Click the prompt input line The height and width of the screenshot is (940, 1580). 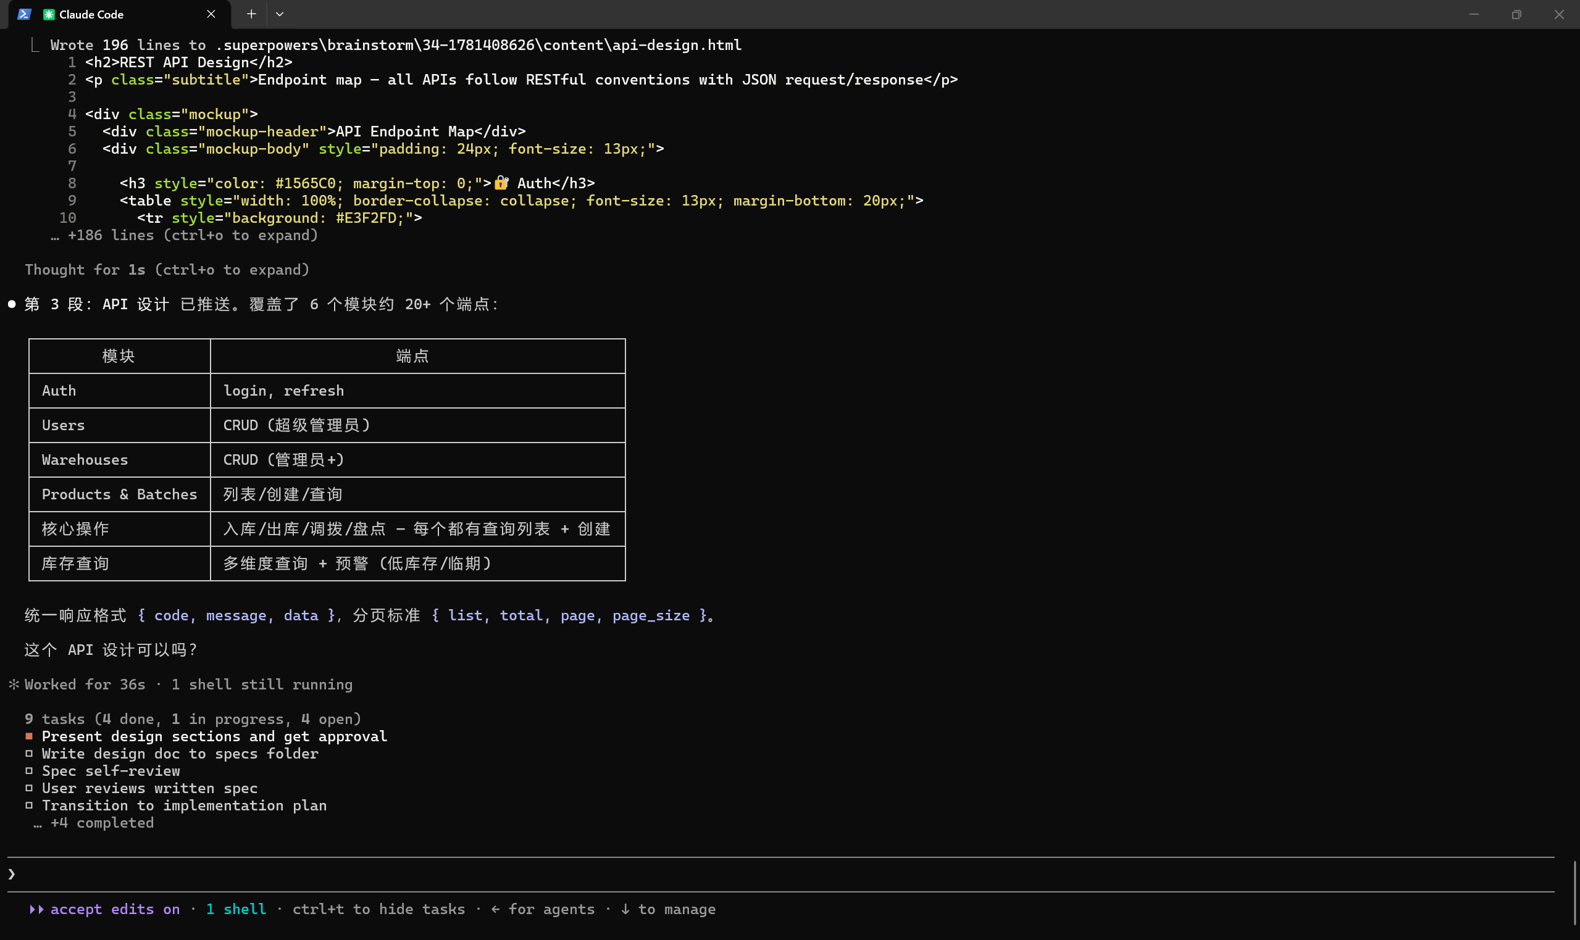(x=780, y=874)
